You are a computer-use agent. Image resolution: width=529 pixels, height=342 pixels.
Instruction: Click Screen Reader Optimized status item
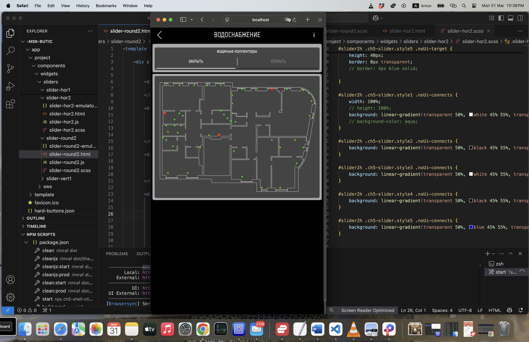pos(368,310)
